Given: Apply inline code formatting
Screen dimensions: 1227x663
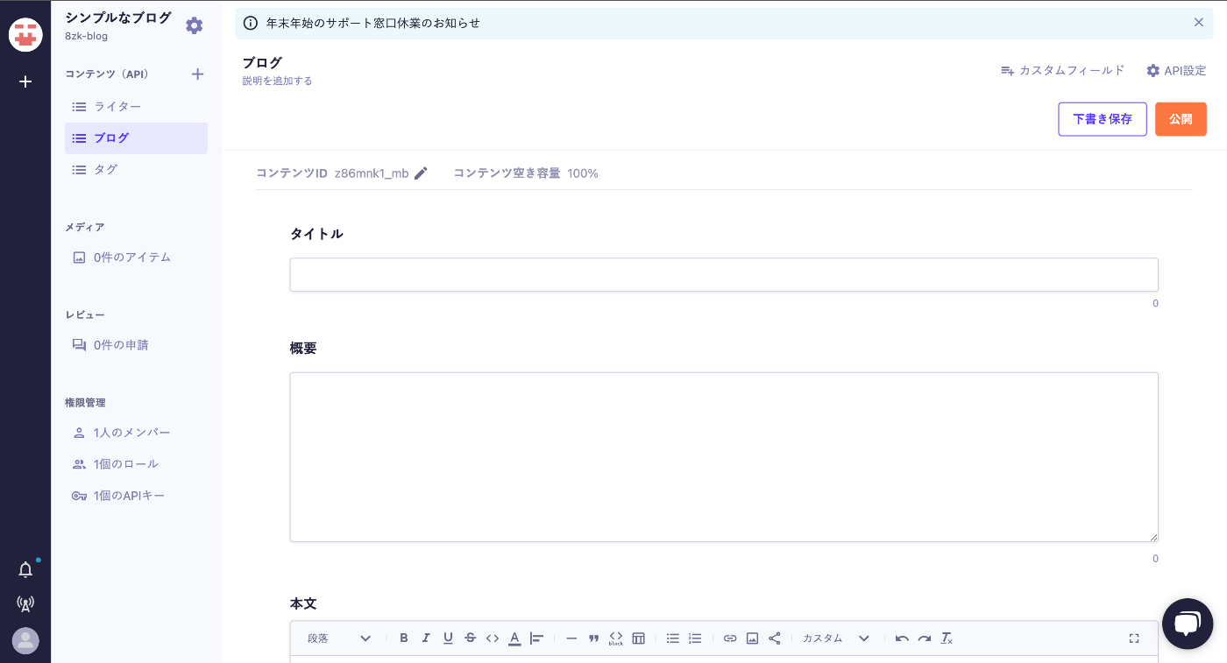Looking at the screenshot, I should click(493, 638).
